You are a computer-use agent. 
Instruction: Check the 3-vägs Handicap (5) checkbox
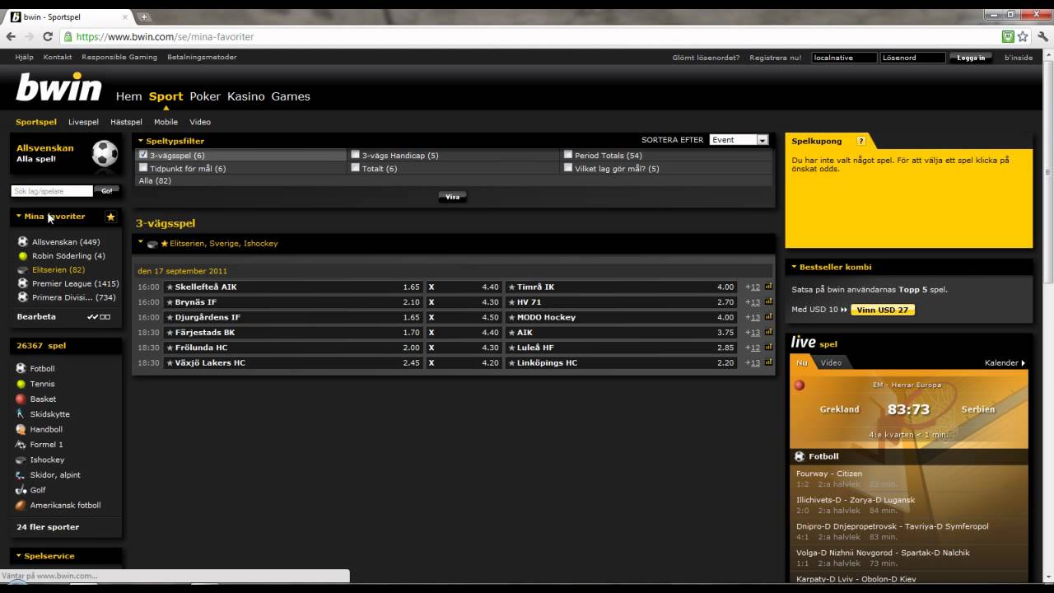click(x=356, y=155)
